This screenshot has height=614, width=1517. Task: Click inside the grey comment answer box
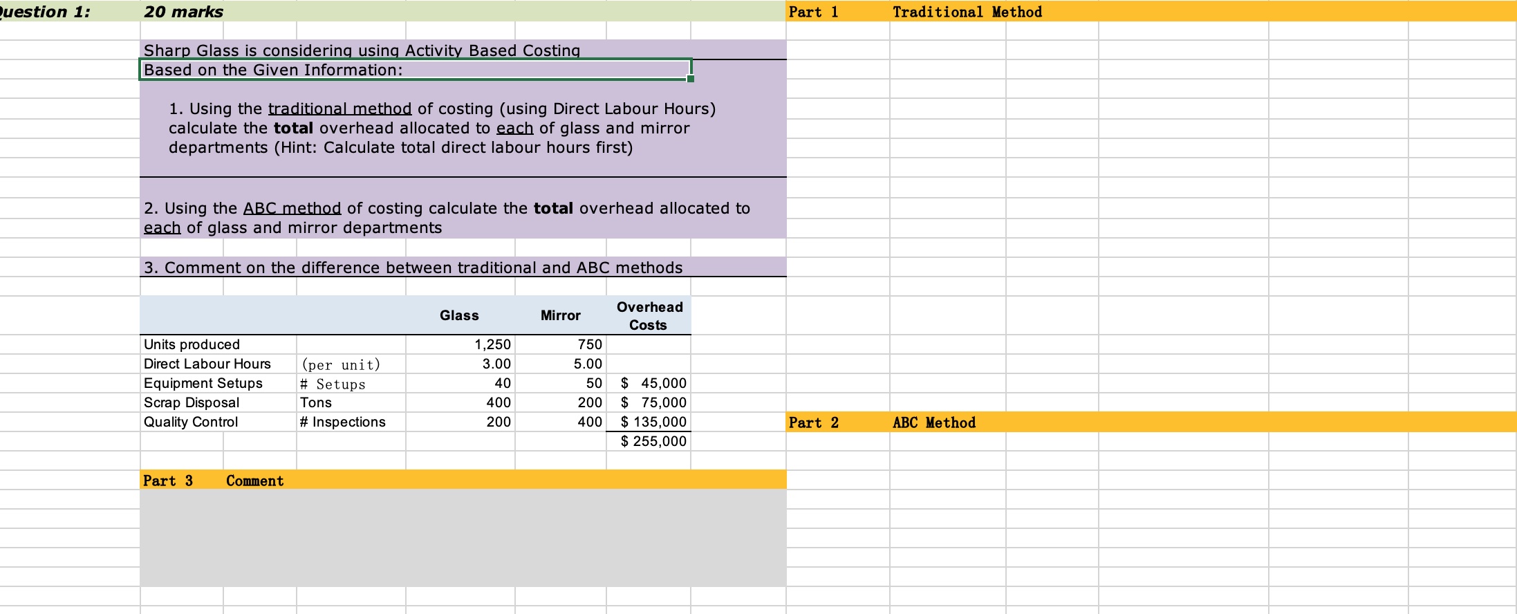(x=463, y=538)
